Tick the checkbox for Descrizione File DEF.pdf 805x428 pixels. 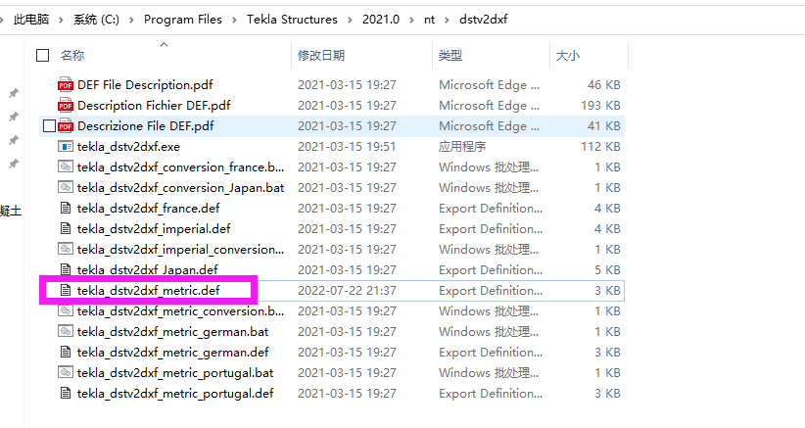pos(49,125)
